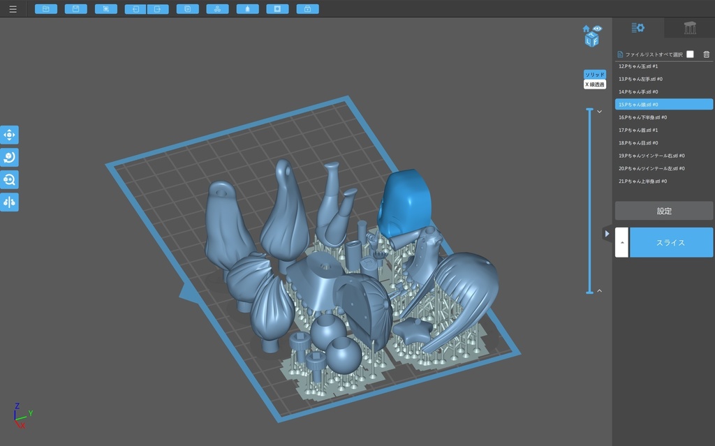Select the Move tool on left sidebar
The width and height of the screenshot is (715, 446).
[9, 135]
